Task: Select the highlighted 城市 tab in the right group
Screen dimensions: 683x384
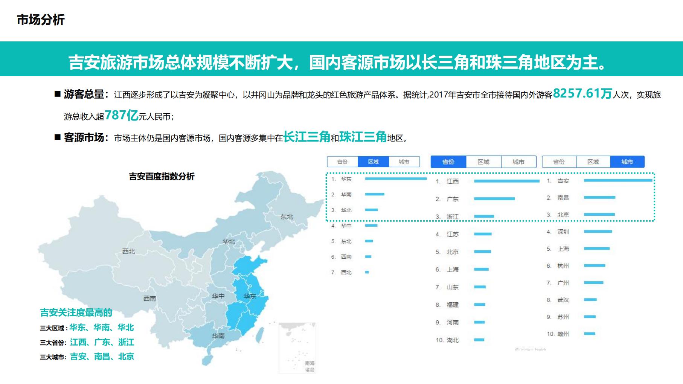Action: (x=627, y=162)
